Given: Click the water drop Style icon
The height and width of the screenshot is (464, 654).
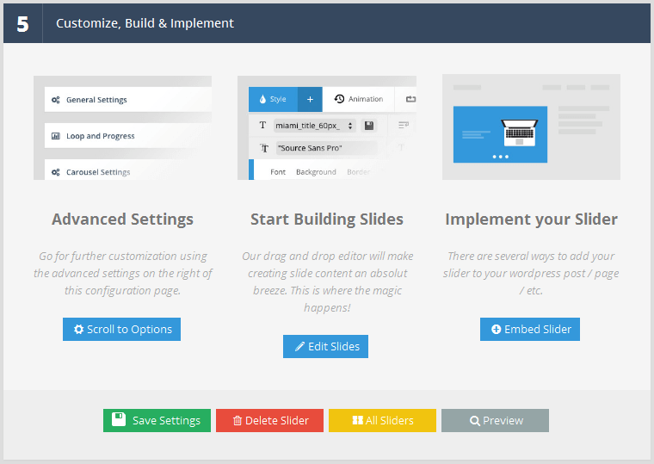Looking at the screenshot, I should pyautogui.click(x=262, y=99).
